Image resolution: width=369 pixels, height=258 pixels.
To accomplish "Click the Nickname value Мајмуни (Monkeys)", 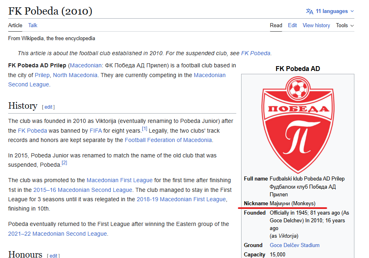I will (x=293, y=203).
